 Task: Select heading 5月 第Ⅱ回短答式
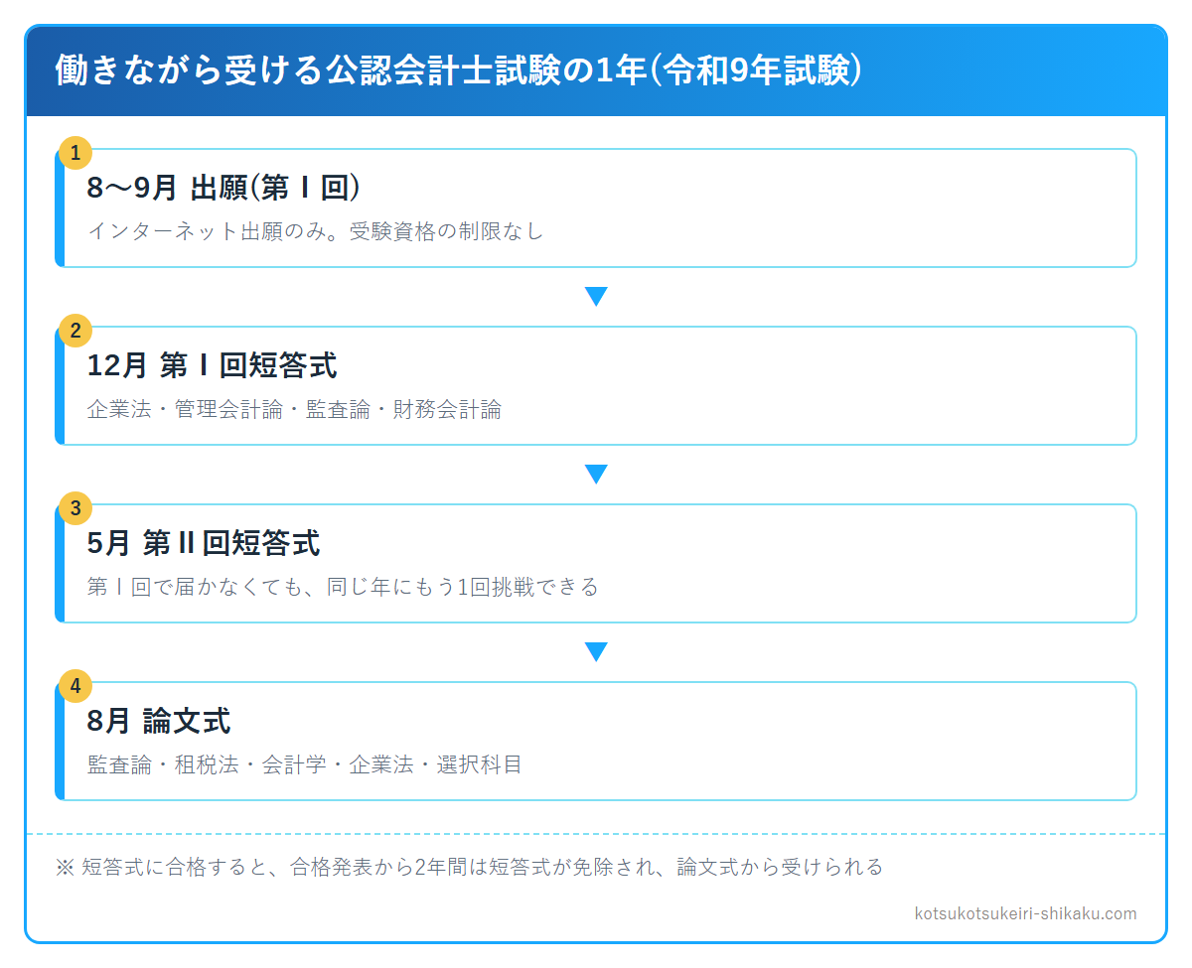[204, 543]
